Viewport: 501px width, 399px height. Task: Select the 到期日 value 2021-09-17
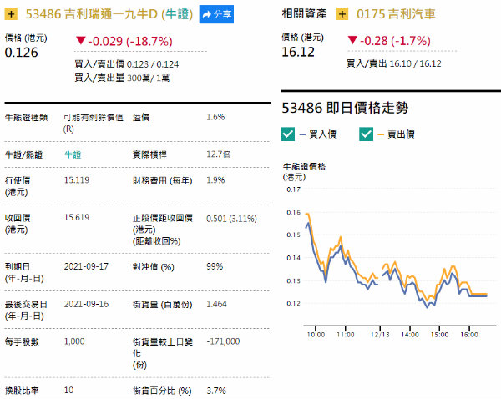click(x=86, y=266)
